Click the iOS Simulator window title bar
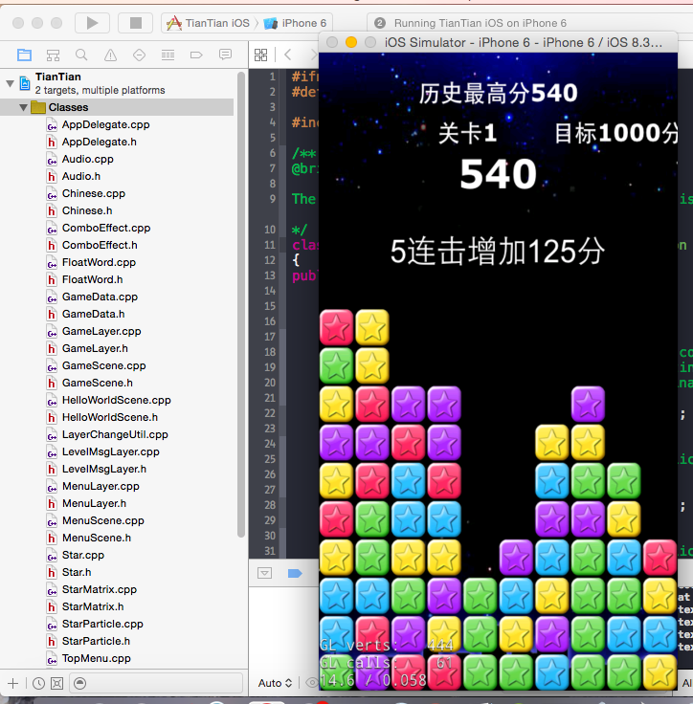The image size is (693, 704). (498, 42)
